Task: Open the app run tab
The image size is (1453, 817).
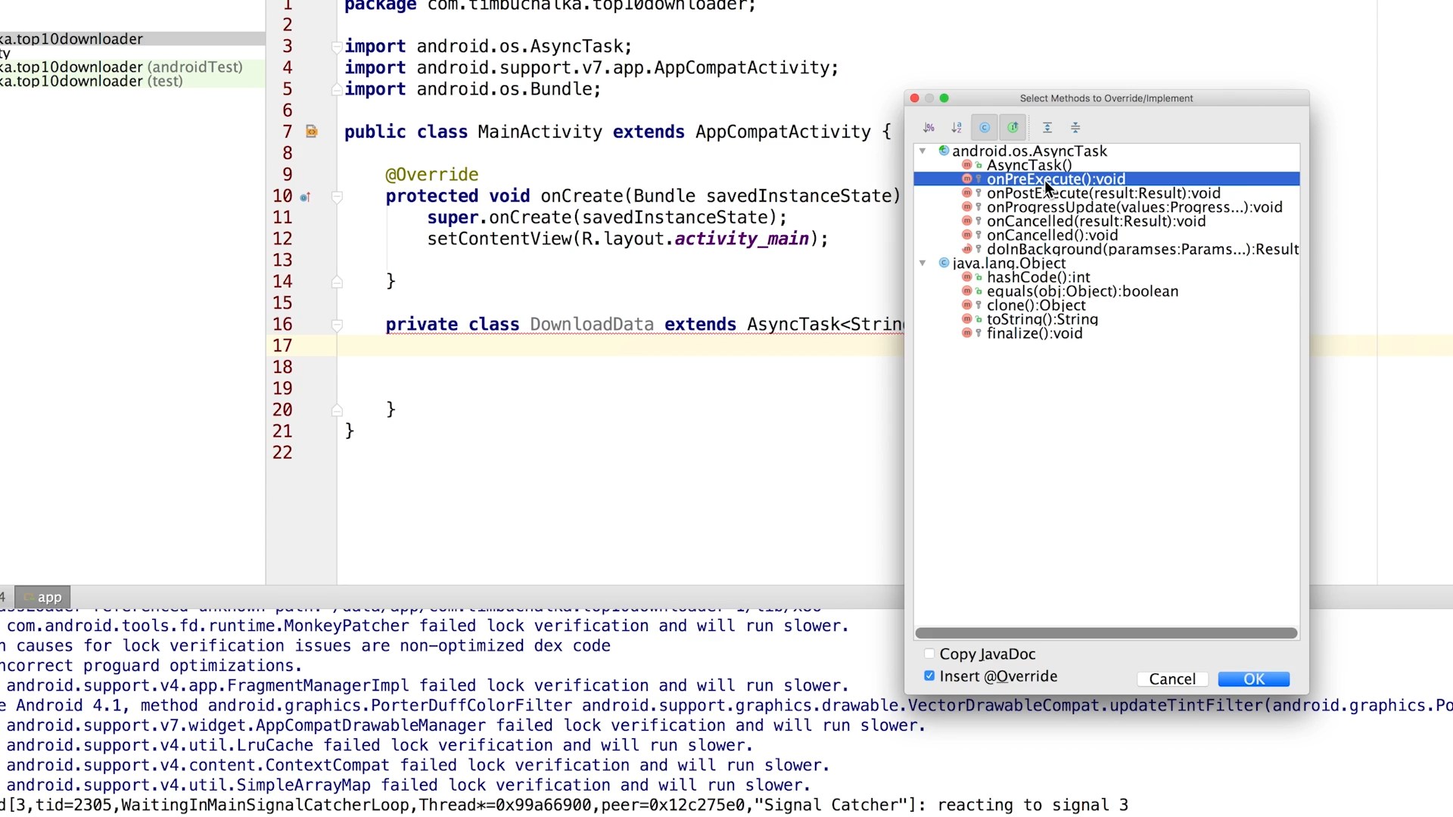Action: pyautogui.click(x=42, y=597)
